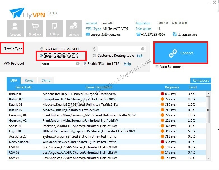
Task: Open the Billing icon button
Action: pos(54,29)
